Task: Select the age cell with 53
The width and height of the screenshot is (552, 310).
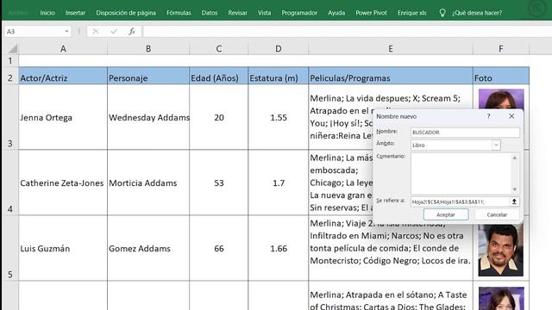Action: coord(218,183)
